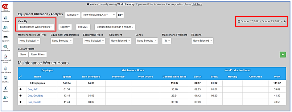Sort by the Work column header
292x112 pixels.
(x=277, y=77)
